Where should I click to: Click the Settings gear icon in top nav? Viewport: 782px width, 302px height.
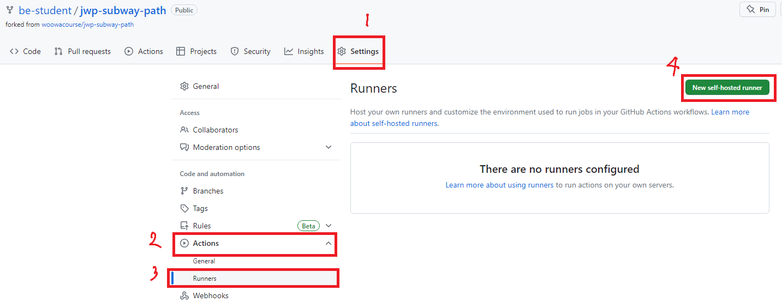(x=342, y=51)
